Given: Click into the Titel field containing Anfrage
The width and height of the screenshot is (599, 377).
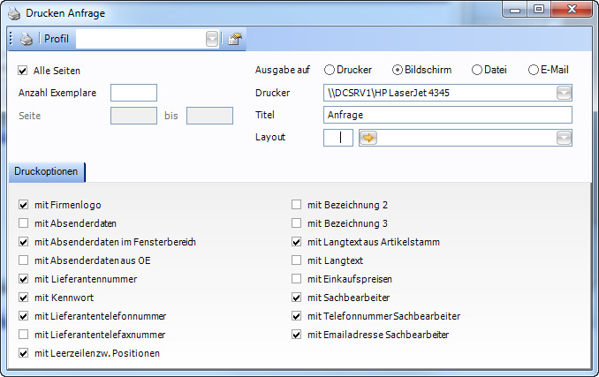Looking at the screenshot, I should click(449, 115).
